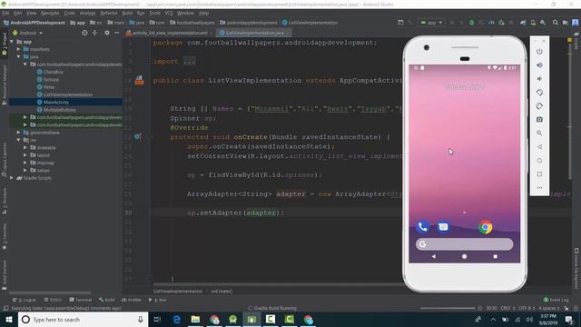Click the emulator Volume Up button

coord(539,65)
